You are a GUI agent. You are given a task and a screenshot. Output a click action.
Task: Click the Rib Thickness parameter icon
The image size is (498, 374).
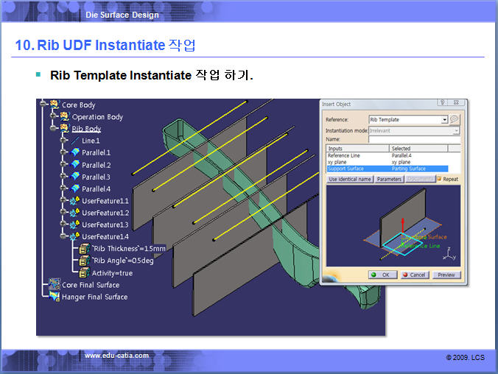pos(84,248)
